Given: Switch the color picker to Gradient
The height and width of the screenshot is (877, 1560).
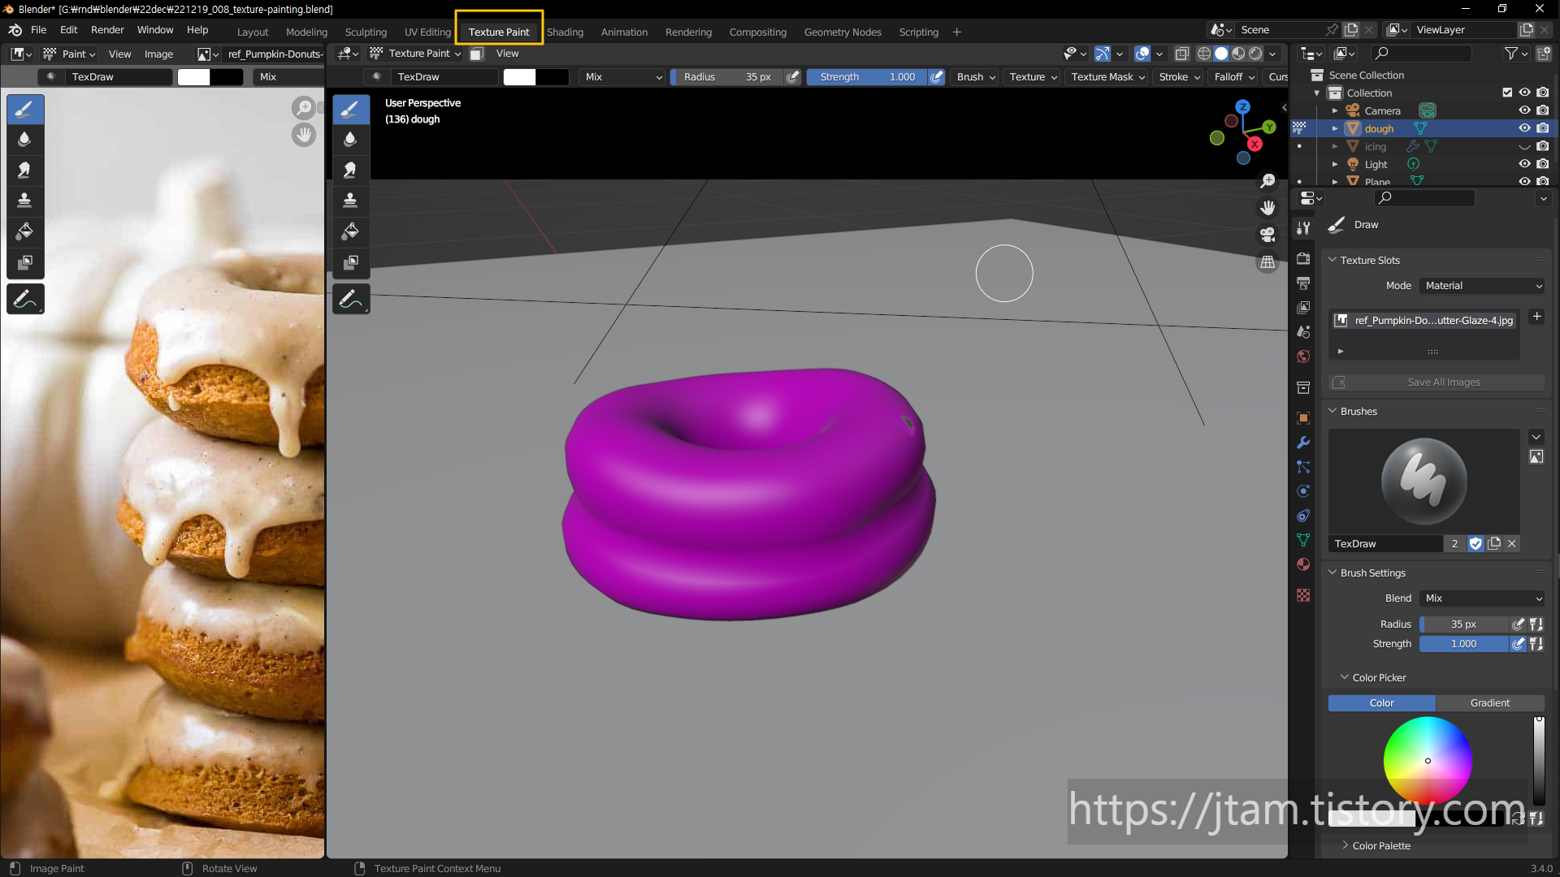Looking at the screenshot, I should [x=1489, y=703].
